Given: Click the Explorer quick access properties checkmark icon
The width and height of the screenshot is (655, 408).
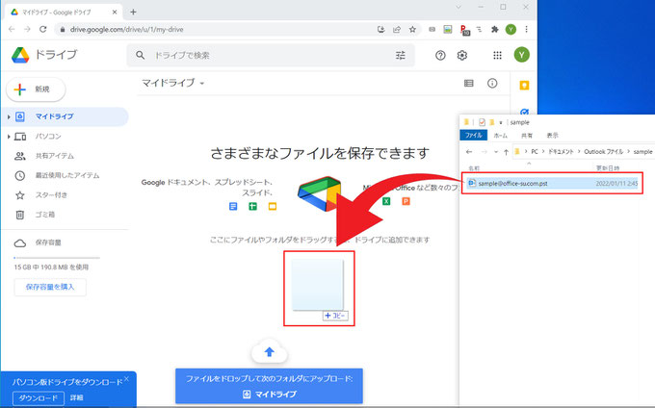Looking at the screenshot, I should [482, 122].
